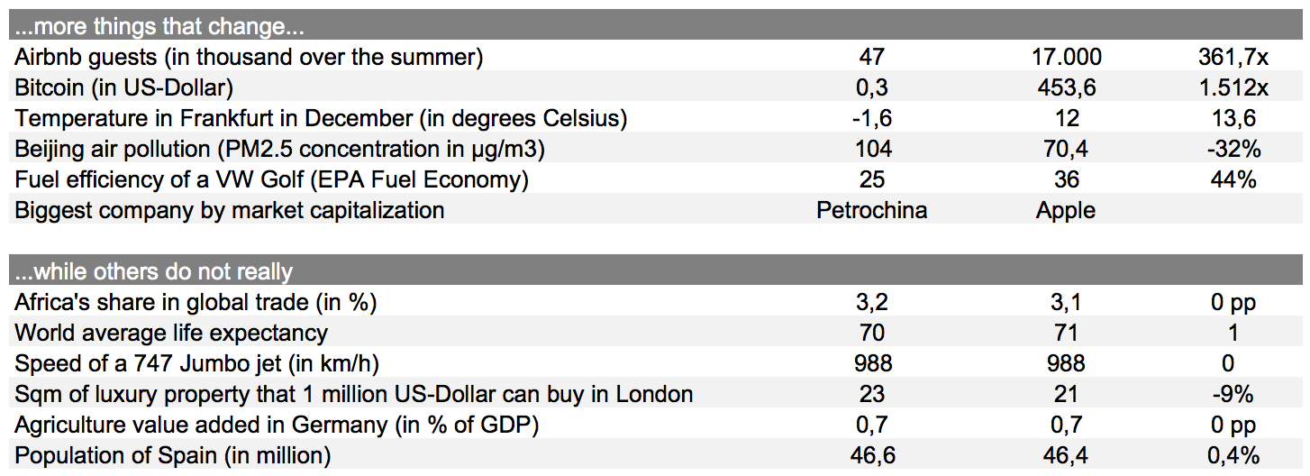Select the Petrochina cell
This screenshot has width=1310, height=476.
tap(872, 211)
